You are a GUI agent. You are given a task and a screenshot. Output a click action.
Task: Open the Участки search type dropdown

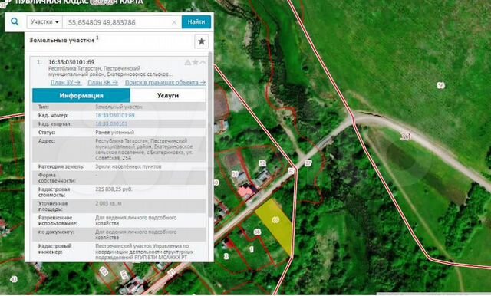coord(44,22)
